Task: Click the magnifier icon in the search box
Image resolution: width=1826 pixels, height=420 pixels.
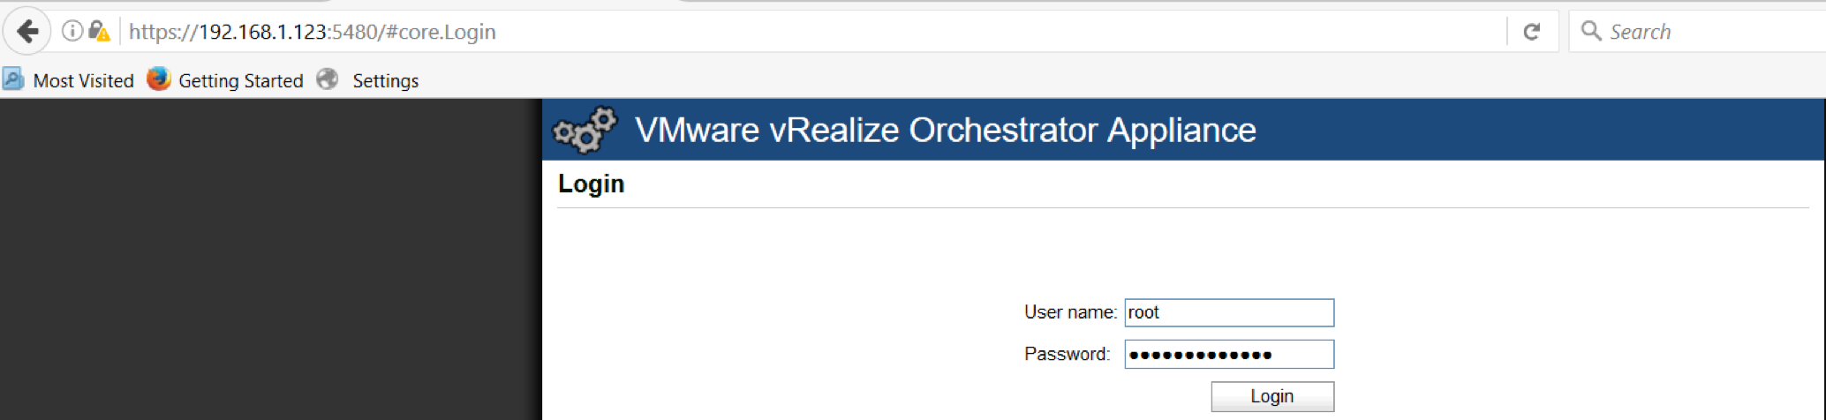Action: click(x=1591, y=31)
